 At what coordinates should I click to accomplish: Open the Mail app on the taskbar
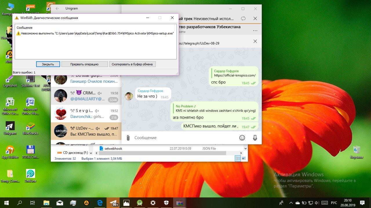60,203
